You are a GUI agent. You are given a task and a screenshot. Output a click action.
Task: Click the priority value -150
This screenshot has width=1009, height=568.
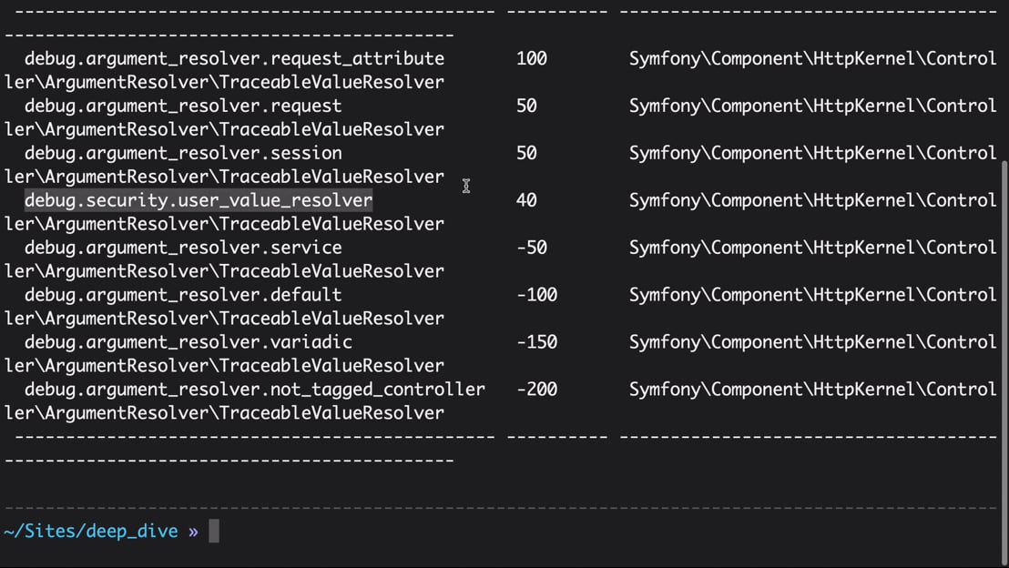(x=536, y=341)
